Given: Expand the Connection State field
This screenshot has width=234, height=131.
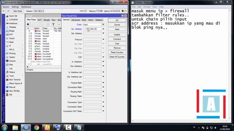Looking at the screenshot, I should click(x=103, y=107).
